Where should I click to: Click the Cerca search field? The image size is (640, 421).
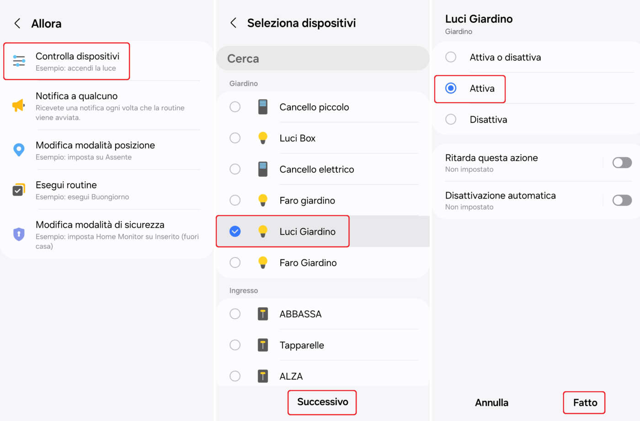(x=322, y=58)
